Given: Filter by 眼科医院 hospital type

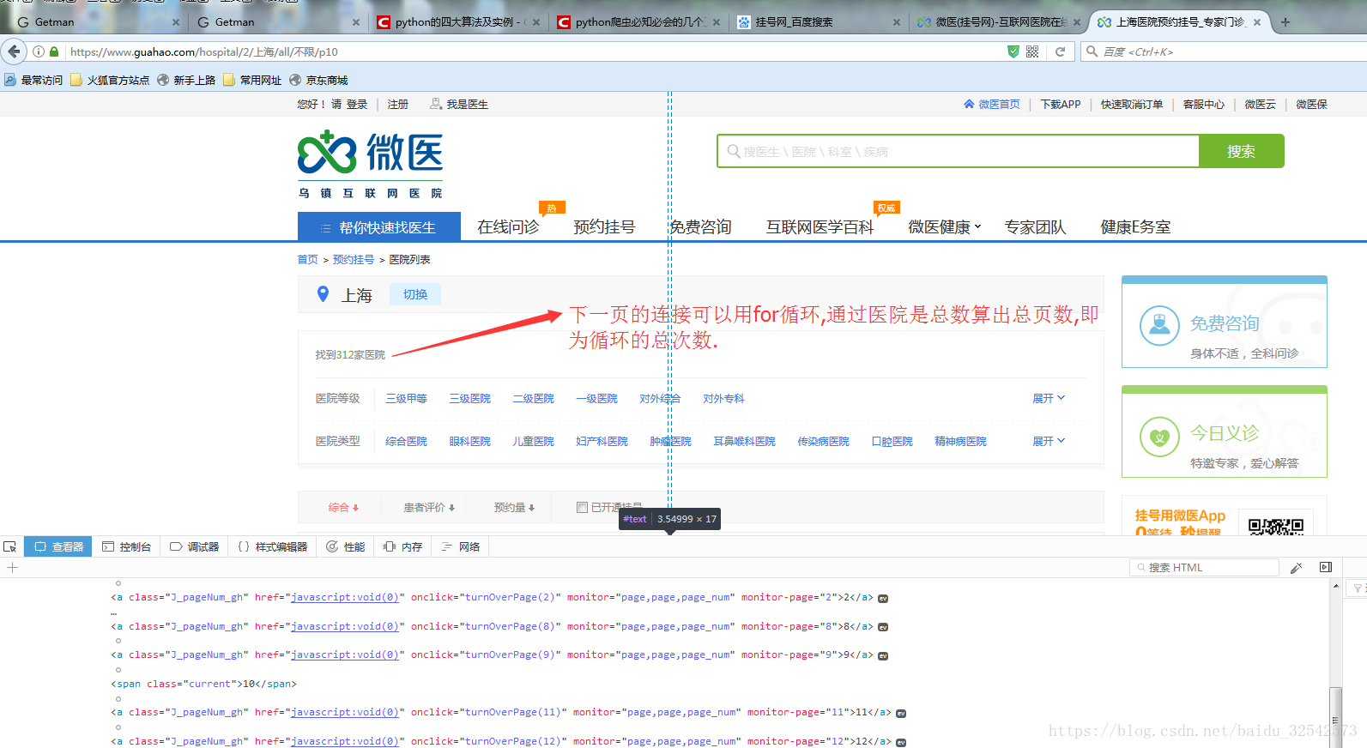Looking at the screenshot, I should (x=469, y=441).
